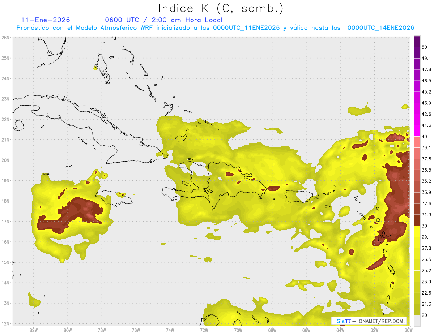The width and height of the screenshot is (434, 335).
Task: Select the 12N latitude axis label
Action: coord(5,323)
